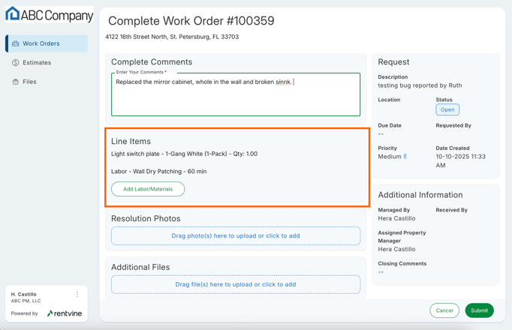512x330 pixels.
Task: Click the Open status badge
Action: (x=447, y=109)
